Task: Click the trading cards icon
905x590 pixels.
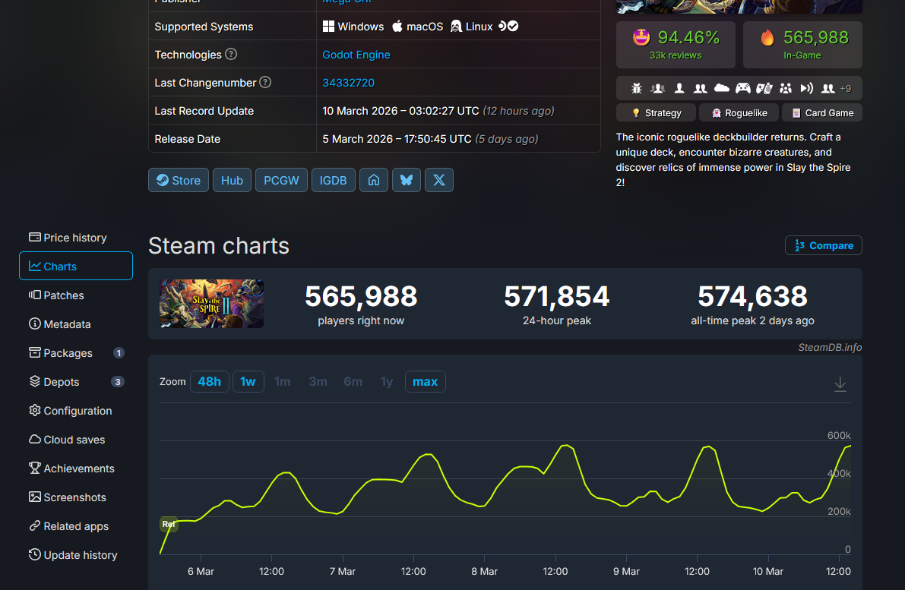Action: [764, 88]
